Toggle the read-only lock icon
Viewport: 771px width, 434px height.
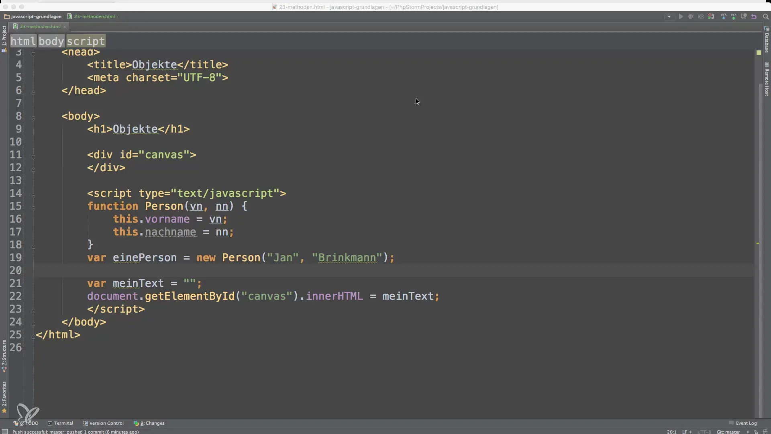pyautogui.click(x=756, y=432)
